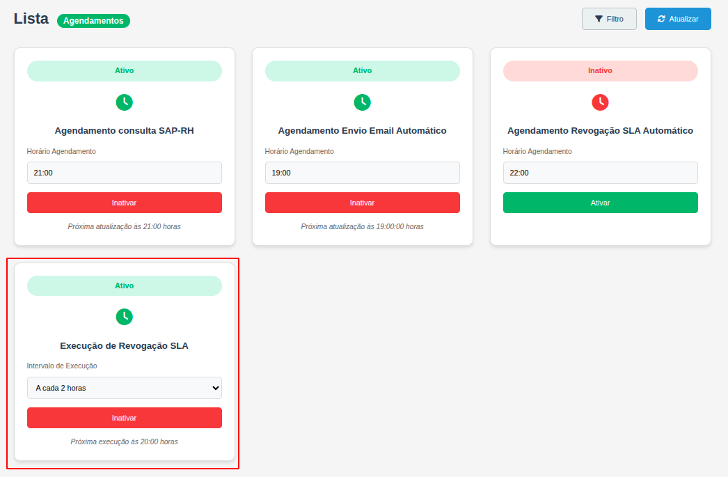This screenshot has height=477, width=728.
Task: Click the funnel icon in Filtro button
Action: click(x=599, y=19)
